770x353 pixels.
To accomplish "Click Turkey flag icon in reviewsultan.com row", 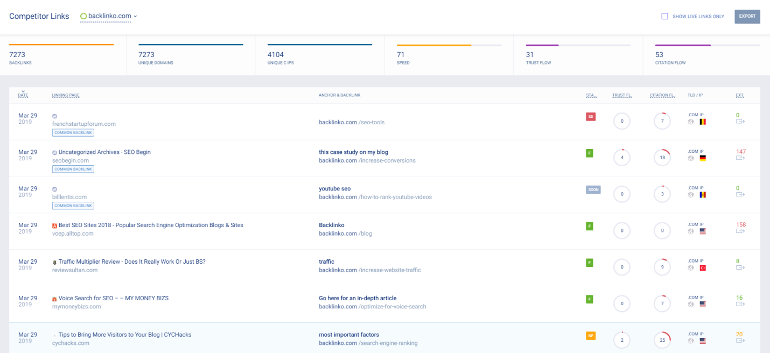I will 703,268.
